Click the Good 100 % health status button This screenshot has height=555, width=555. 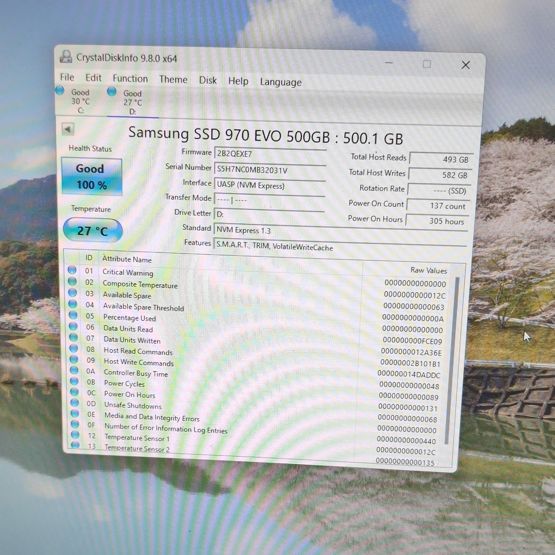point(92,177)
